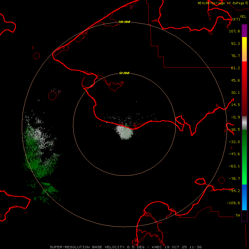Select the -94.2 scale value

pos(234,191)
